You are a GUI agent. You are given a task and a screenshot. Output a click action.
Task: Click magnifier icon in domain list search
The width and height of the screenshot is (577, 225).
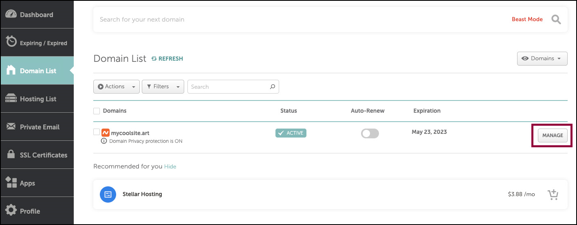pyautogui.click(x=273, y=87)
